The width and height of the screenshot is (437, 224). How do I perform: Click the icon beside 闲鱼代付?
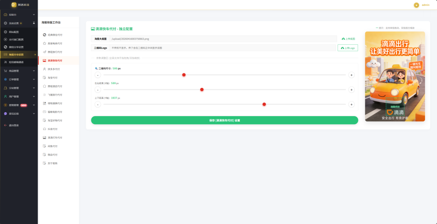[x=44, y=146]
